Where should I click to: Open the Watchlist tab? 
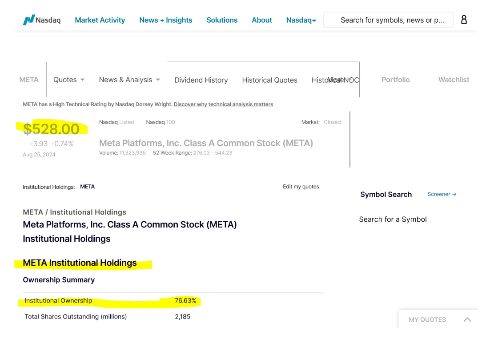tap(454, 80)
